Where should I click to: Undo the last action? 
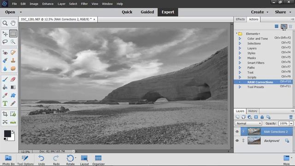click(x=41, y=160)
